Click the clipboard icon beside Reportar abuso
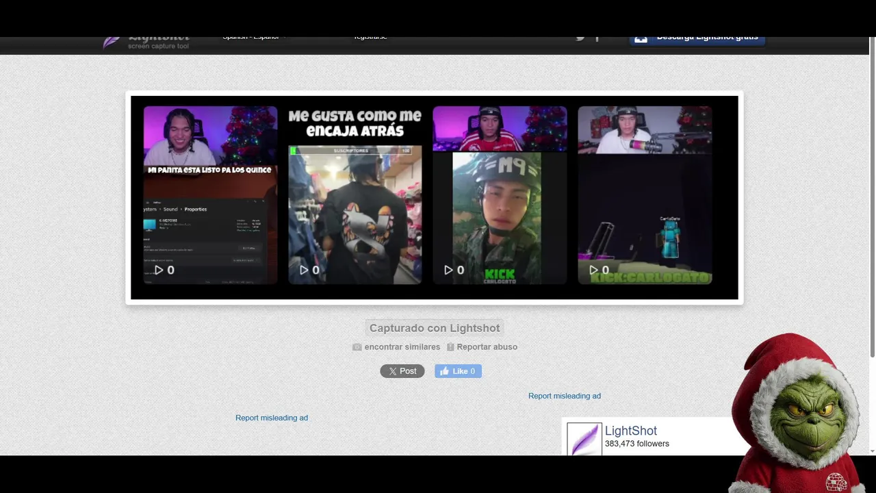Viewport: 876px width, 493px height. click(x=450, y=347)
